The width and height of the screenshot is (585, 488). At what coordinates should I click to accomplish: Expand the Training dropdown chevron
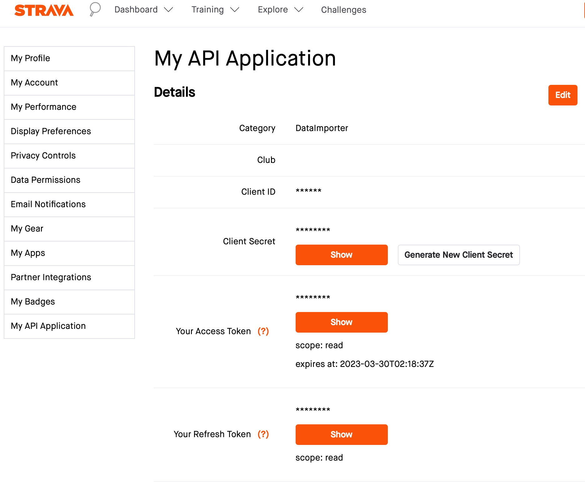(235, 10)
